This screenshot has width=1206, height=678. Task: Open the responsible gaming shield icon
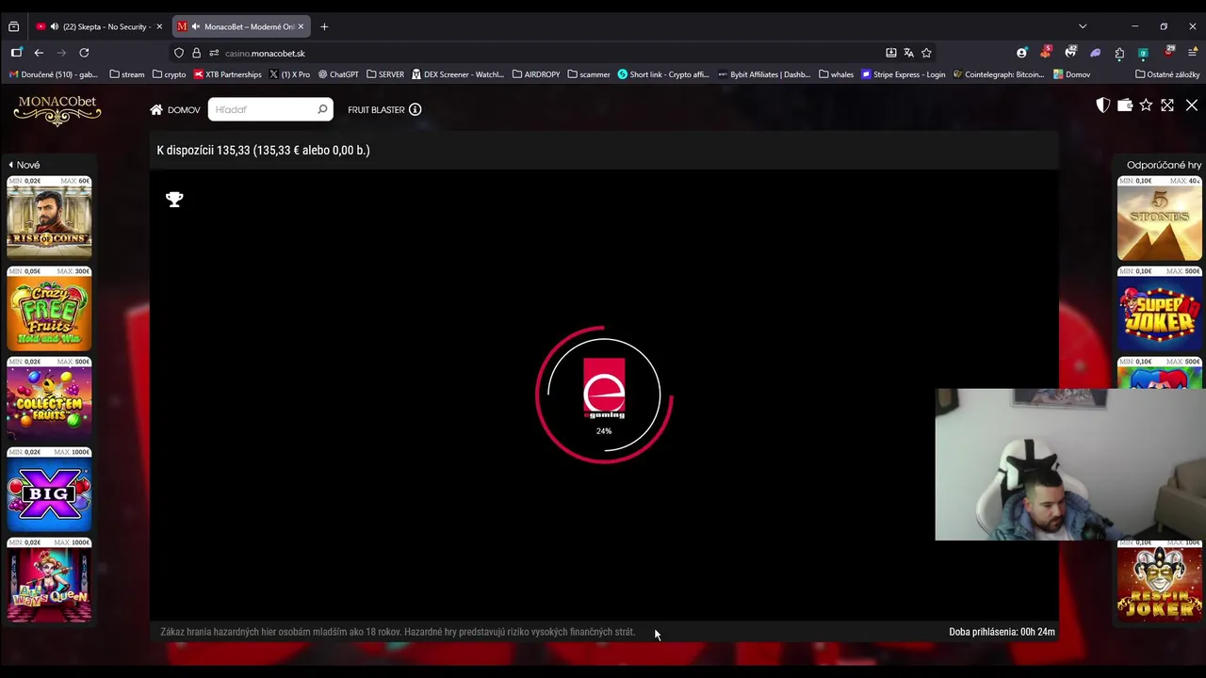(1102, 105)
